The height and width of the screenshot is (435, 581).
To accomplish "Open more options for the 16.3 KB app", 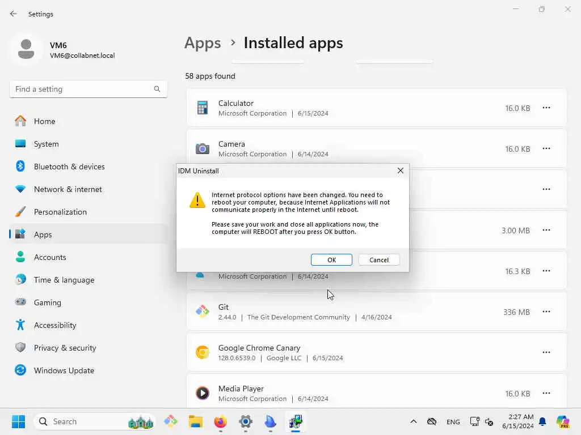I will pos(546,271).
